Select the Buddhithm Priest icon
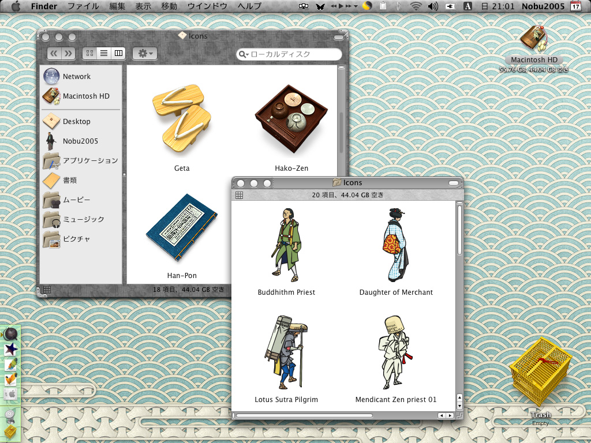Viewport: 591px width, 443px height. click(286, 245)
